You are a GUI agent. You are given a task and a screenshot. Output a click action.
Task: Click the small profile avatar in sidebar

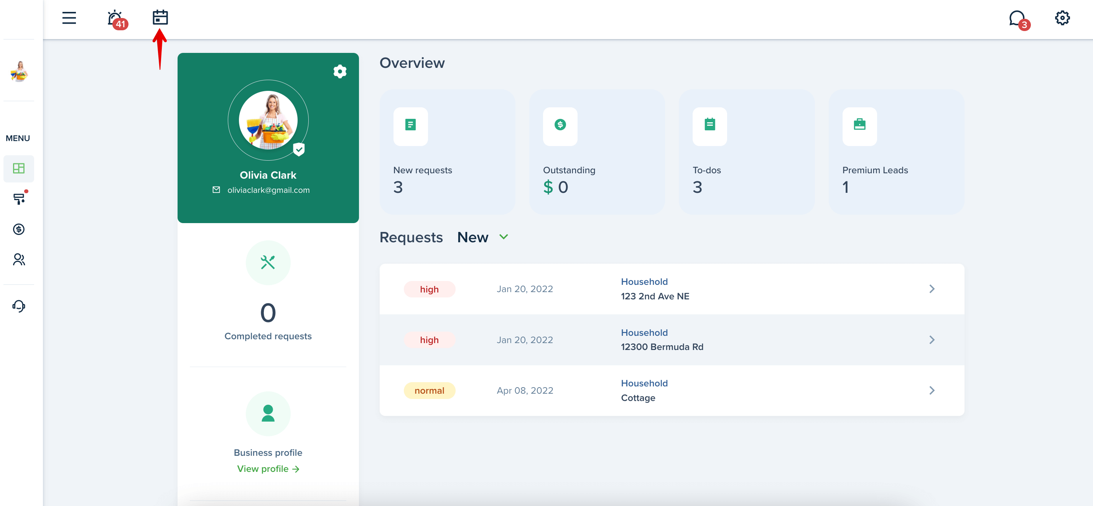pos(19,71)
